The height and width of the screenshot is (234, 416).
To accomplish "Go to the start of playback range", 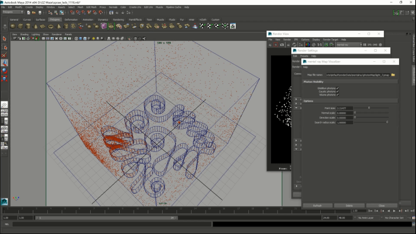I will [371, 211].
